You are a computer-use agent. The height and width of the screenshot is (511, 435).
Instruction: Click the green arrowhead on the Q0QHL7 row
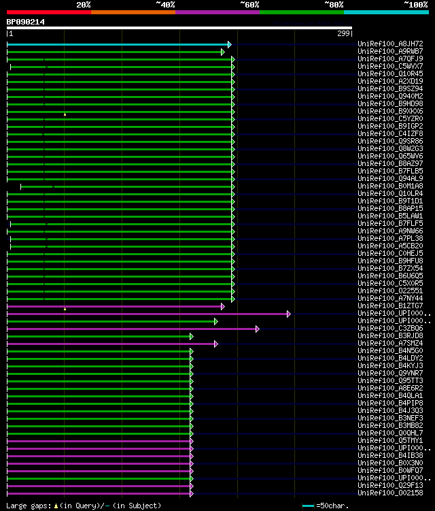coord(192,433)
